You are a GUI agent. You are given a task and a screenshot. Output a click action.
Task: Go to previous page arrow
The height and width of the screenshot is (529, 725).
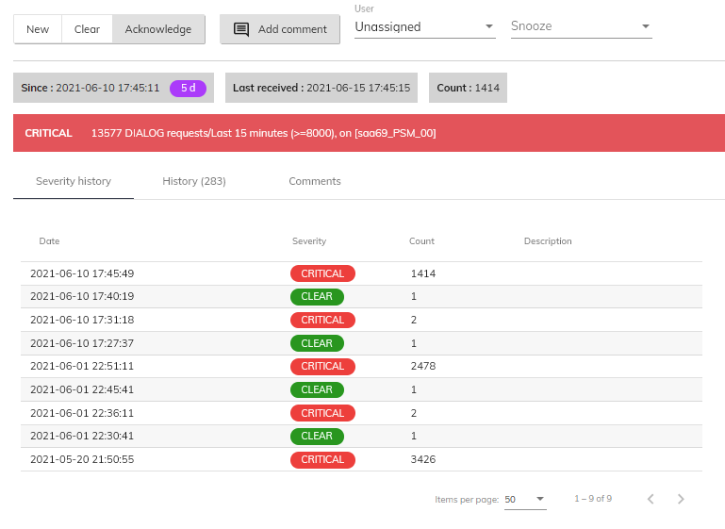[651, 499]
